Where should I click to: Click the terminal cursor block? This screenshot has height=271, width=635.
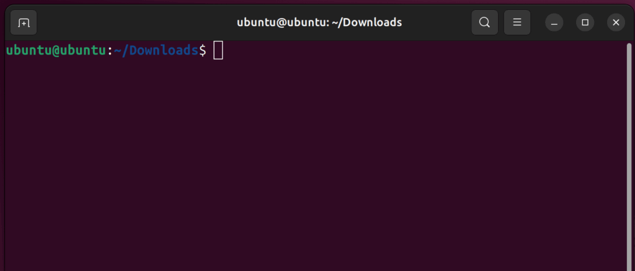tap(218, 51)
